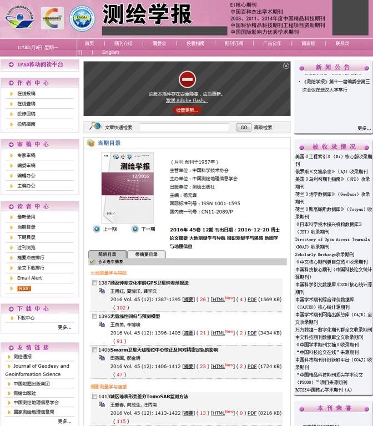Open the 摄影测量学与遥感 section heading

point(109,387)
